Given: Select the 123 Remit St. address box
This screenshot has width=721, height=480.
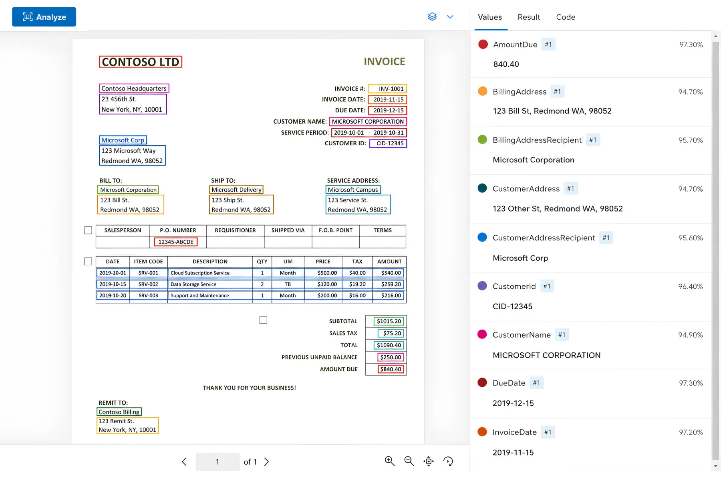Looking at the screenshot, I should click(x=127, y=426).
